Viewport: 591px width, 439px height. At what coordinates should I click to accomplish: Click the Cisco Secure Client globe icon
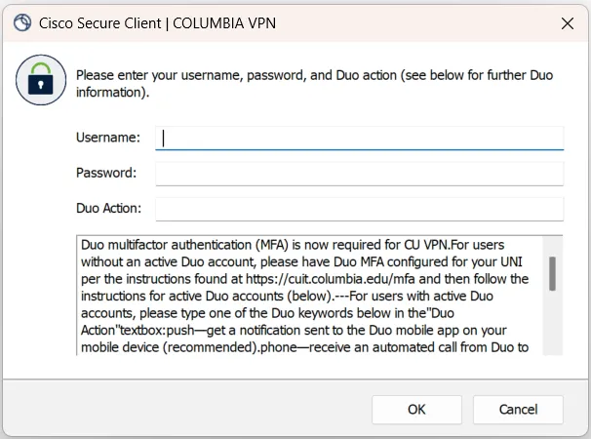(22, 23)
